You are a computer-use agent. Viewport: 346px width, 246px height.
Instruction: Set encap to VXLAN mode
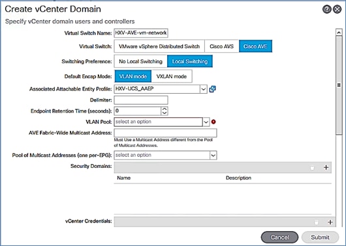click(172, 76)
